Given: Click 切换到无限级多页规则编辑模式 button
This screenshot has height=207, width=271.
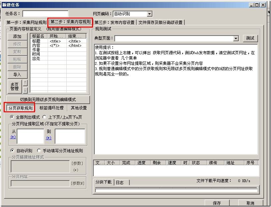Looking at the screenshot, I should [48, 99].
